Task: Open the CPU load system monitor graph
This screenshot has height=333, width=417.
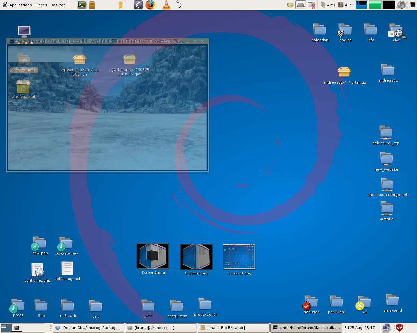Action: click(x=362, y=5)
